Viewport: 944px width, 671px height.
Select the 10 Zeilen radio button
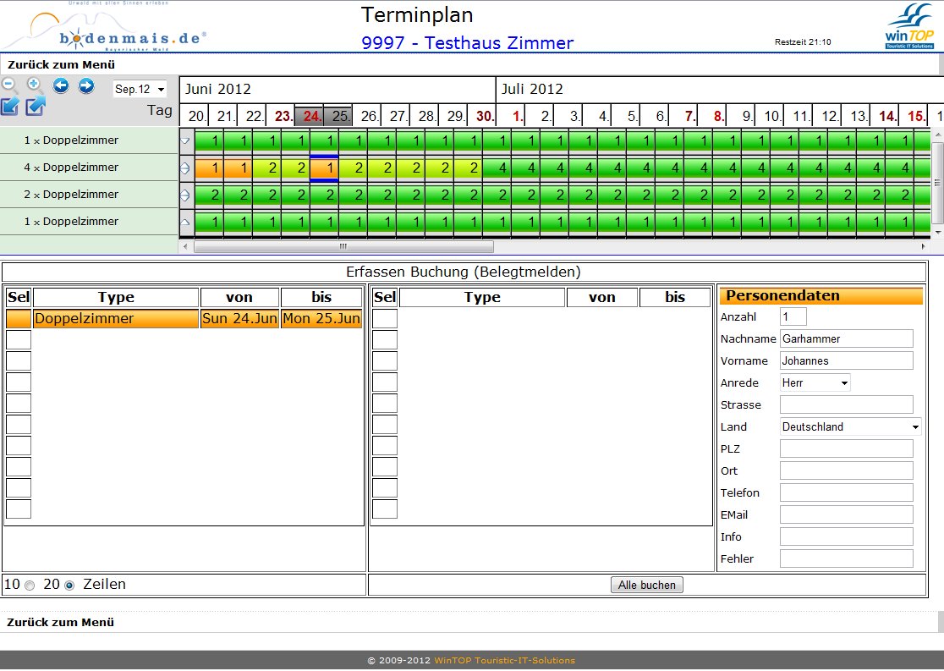pos(30,586)
